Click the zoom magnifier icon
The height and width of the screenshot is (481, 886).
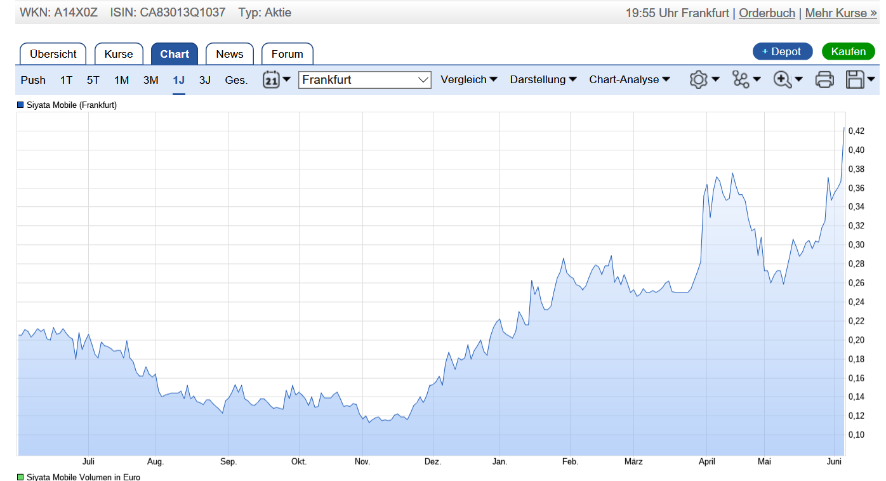pyautogui.click(x=782, y=80)
